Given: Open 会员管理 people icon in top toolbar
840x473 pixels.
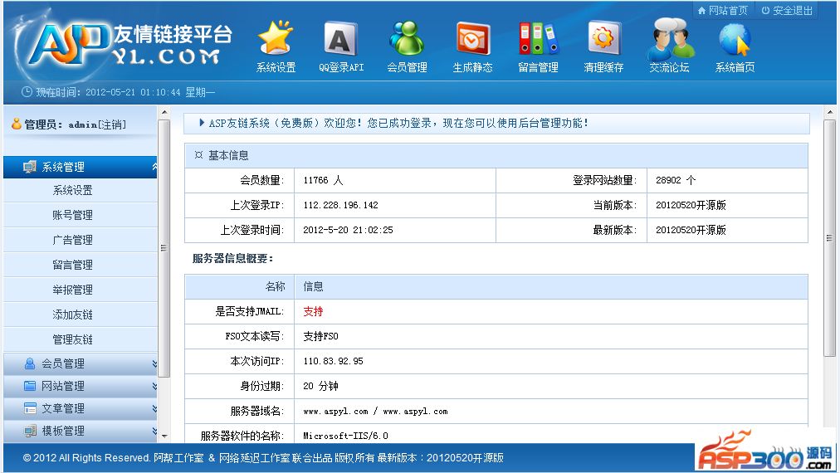Looking at the screenshot, I should click(x=407, y=38).
